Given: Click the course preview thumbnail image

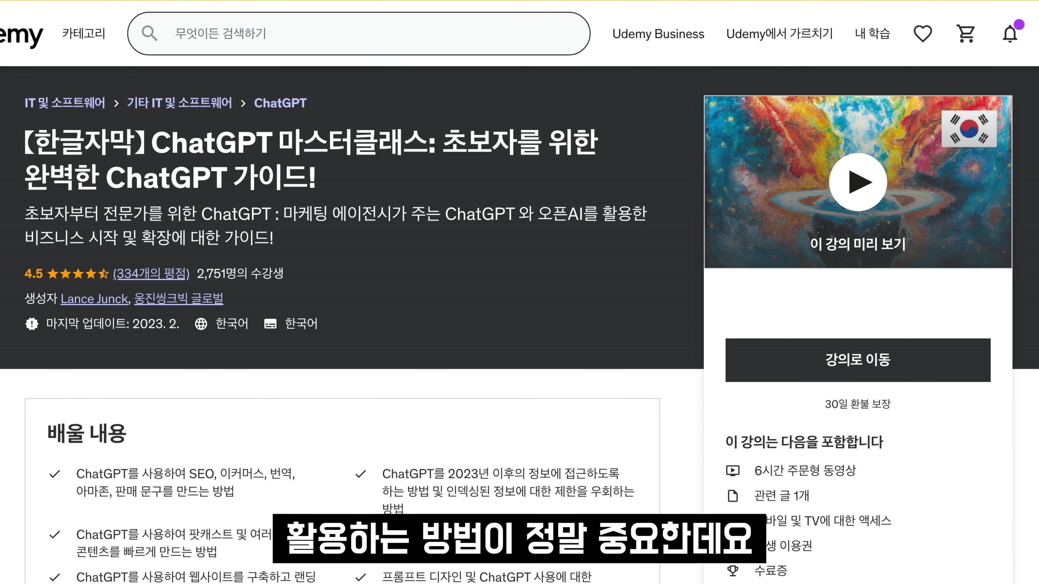Looking at the screenshot, I should point(858,182).
